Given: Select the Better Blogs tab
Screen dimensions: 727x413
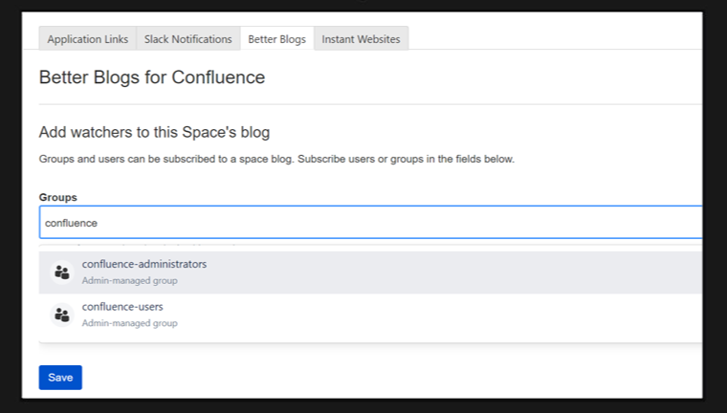Looking at the screenshot, I should pos(276,39).
